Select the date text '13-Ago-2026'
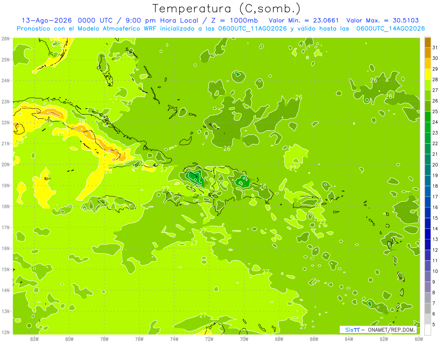This screenshot has width=445, height=344. 46,20
